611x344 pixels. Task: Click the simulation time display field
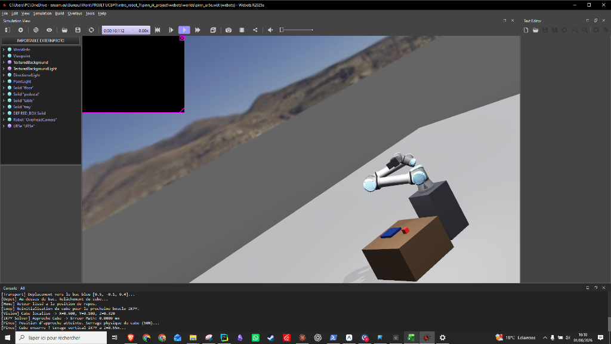coord(126,30)
